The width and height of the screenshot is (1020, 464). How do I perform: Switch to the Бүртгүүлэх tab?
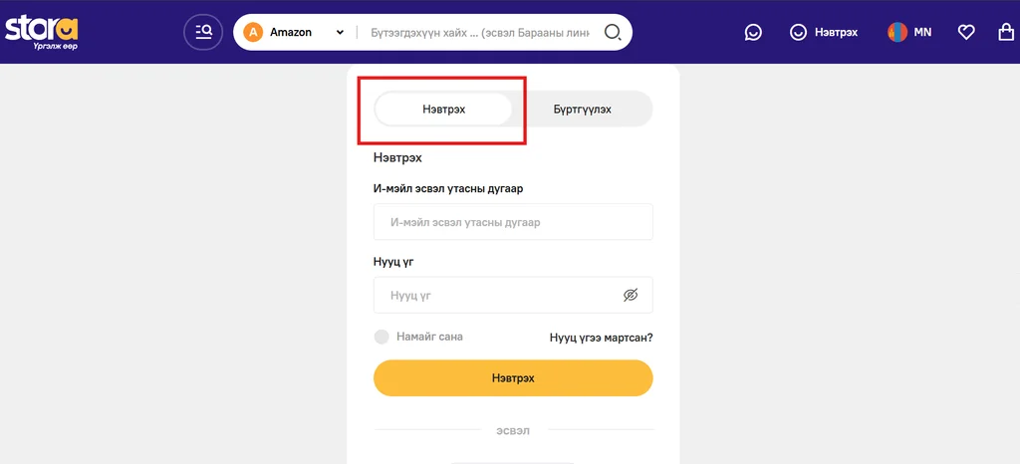click(x=582, y=109)
